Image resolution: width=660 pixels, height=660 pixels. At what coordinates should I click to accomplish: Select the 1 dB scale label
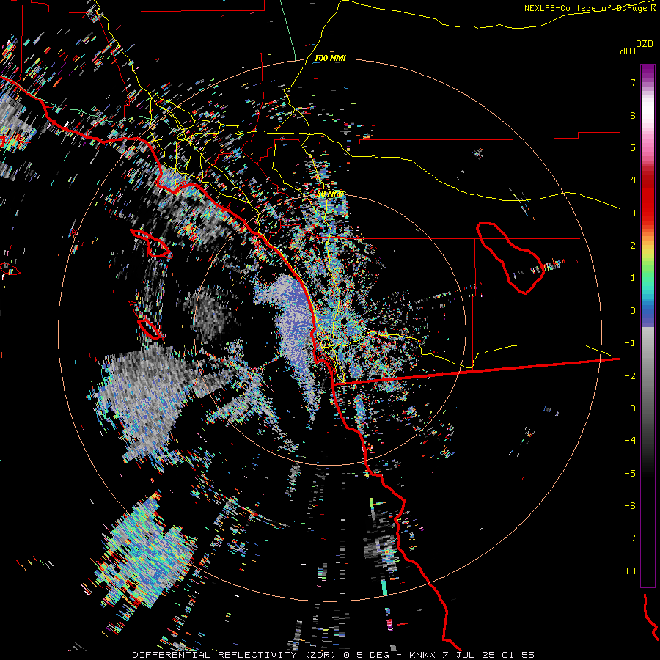(x=633, y=278)
